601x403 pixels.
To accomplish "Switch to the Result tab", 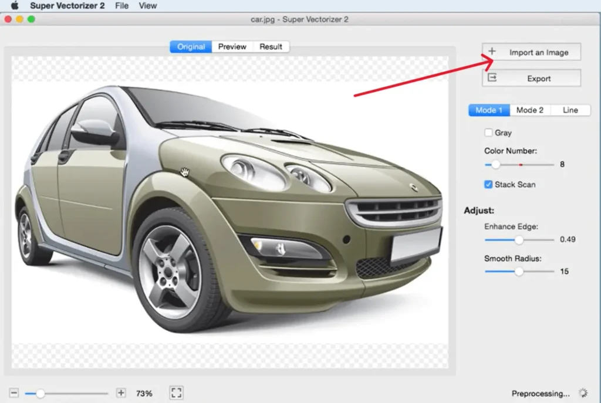I will 271,46.
